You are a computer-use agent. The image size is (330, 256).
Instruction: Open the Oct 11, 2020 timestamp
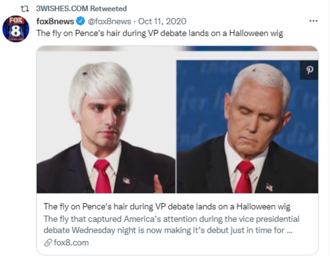pos(162,21)
